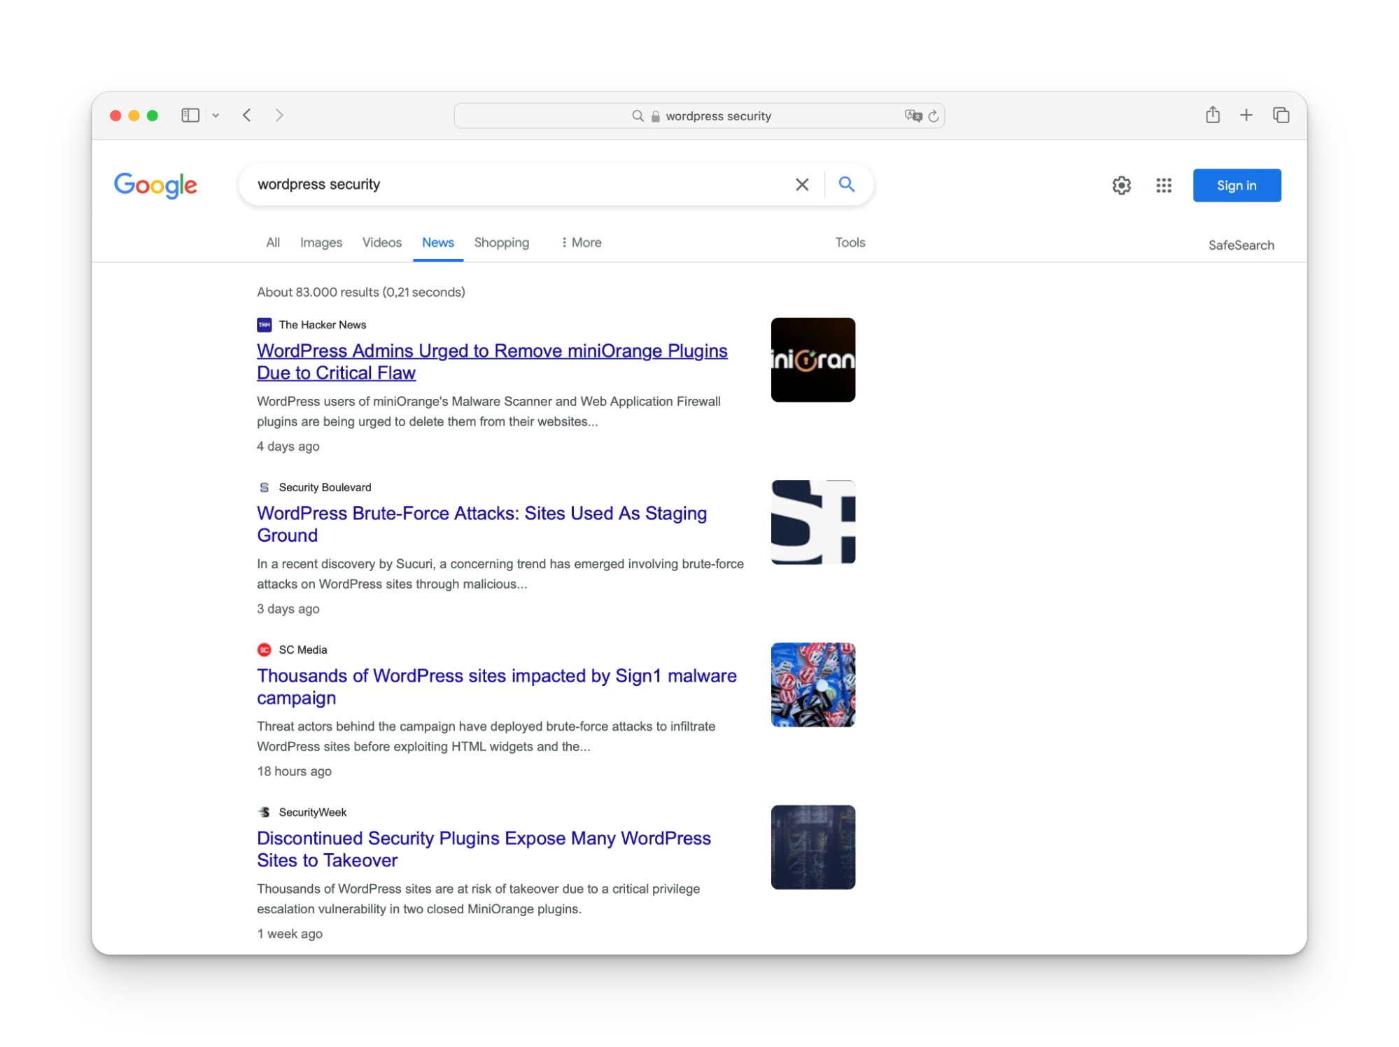Click the '18 hours ago' timestamp
The width and height of the screenshot is (1399, 1047).
click(x=294, y=771)
